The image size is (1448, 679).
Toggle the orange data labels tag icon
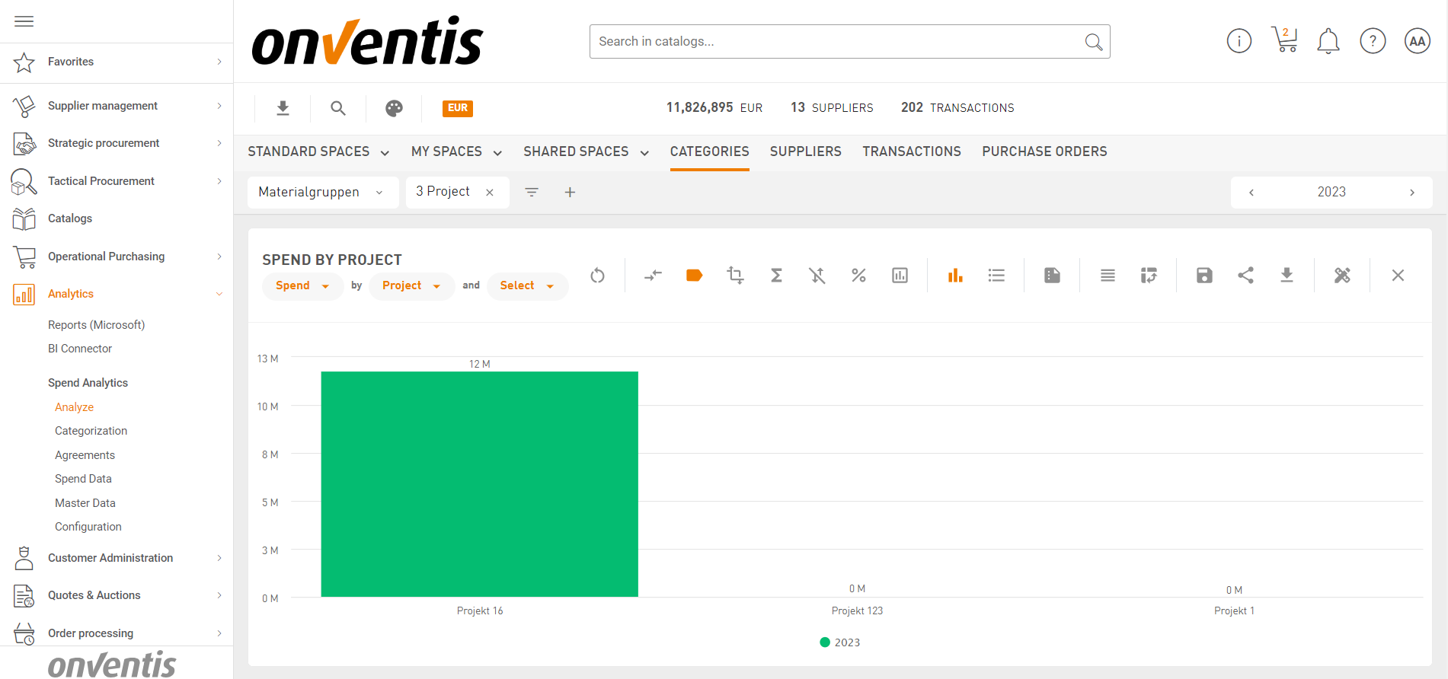[694, 276]
